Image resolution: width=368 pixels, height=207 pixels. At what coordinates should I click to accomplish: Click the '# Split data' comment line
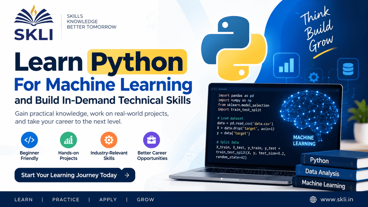(x=228, y=142)
